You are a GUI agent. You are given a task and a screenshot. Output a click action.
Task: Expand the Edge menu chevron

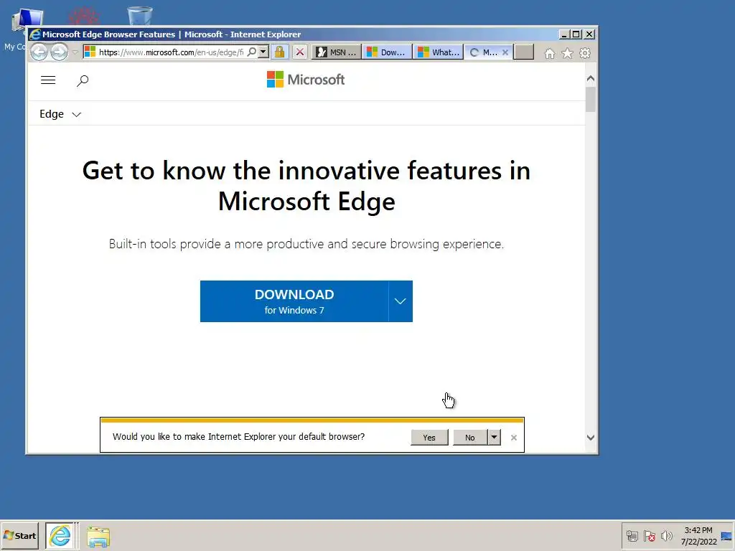76,114
